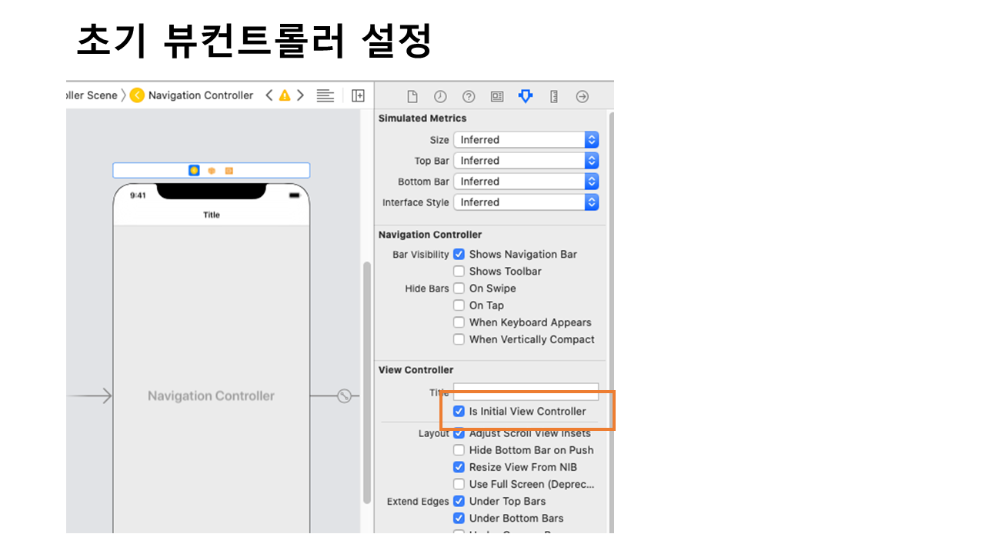
Task: Open the Quick Help inspector
Action: point(469,96)
